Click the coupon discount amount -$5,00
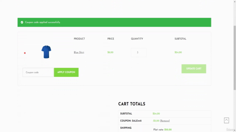Image resolution: width=236 pixels, height=132 pixels. point(156,121)
